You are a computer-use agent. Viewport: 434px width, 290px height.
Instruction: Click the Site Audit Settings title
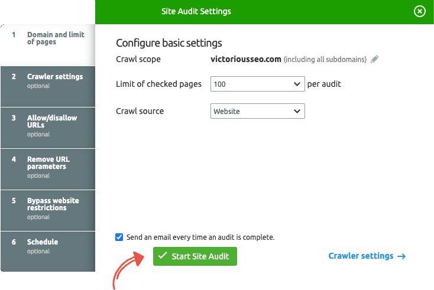click(196, 11)
